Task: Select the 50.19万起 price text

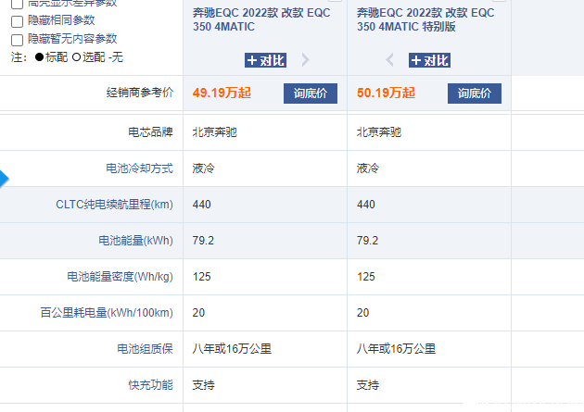Action: point(386,93)
